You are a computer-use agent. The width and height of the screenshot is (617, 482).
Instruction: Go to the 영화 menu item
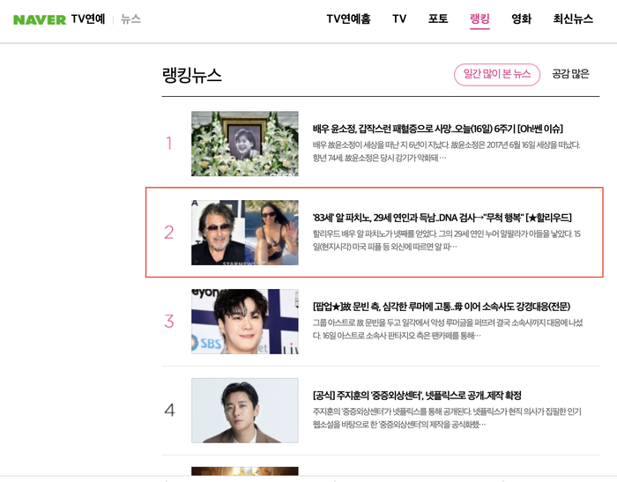[x=521, y=19]
